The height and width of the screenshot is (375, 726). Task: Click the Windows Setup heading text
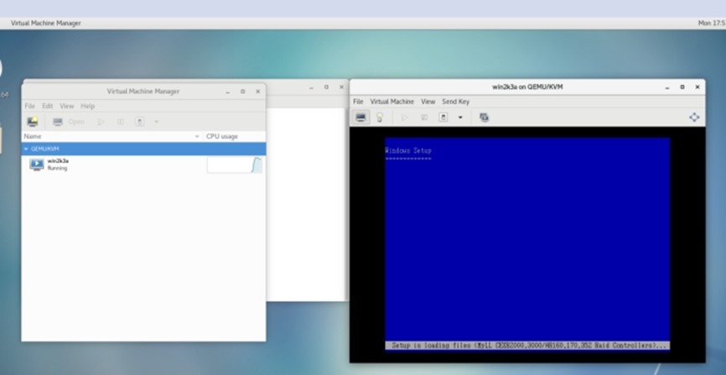pos(408,151)
